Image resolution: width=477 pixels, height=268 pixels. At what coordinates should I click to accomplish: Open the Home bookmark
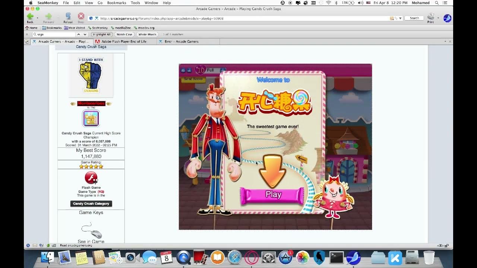31,28
